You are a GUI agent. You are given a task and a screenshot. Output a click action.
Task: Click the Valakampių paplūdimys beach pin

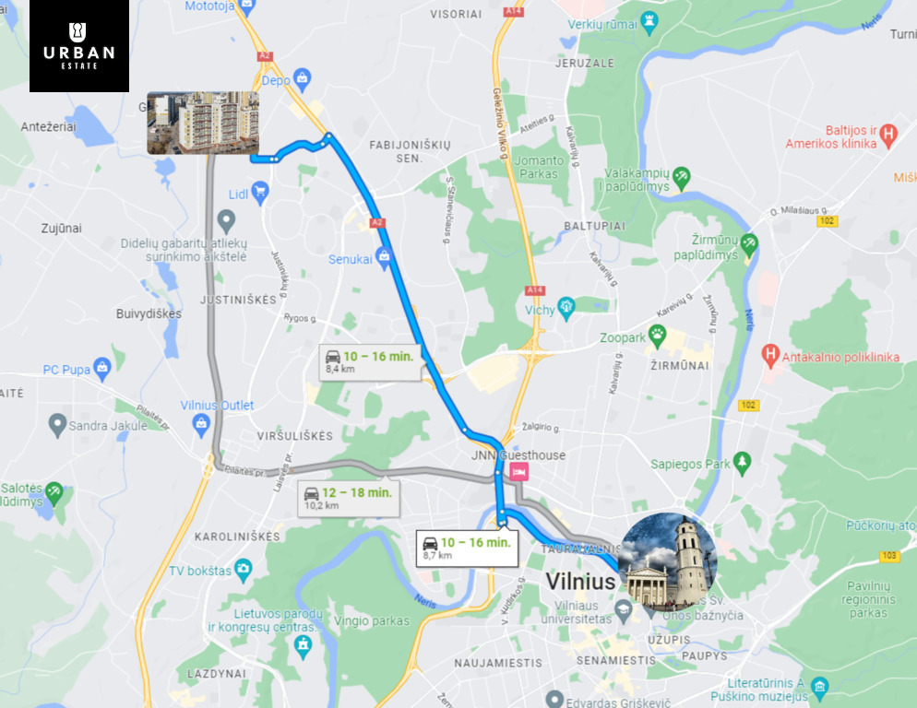click(682, 178)
